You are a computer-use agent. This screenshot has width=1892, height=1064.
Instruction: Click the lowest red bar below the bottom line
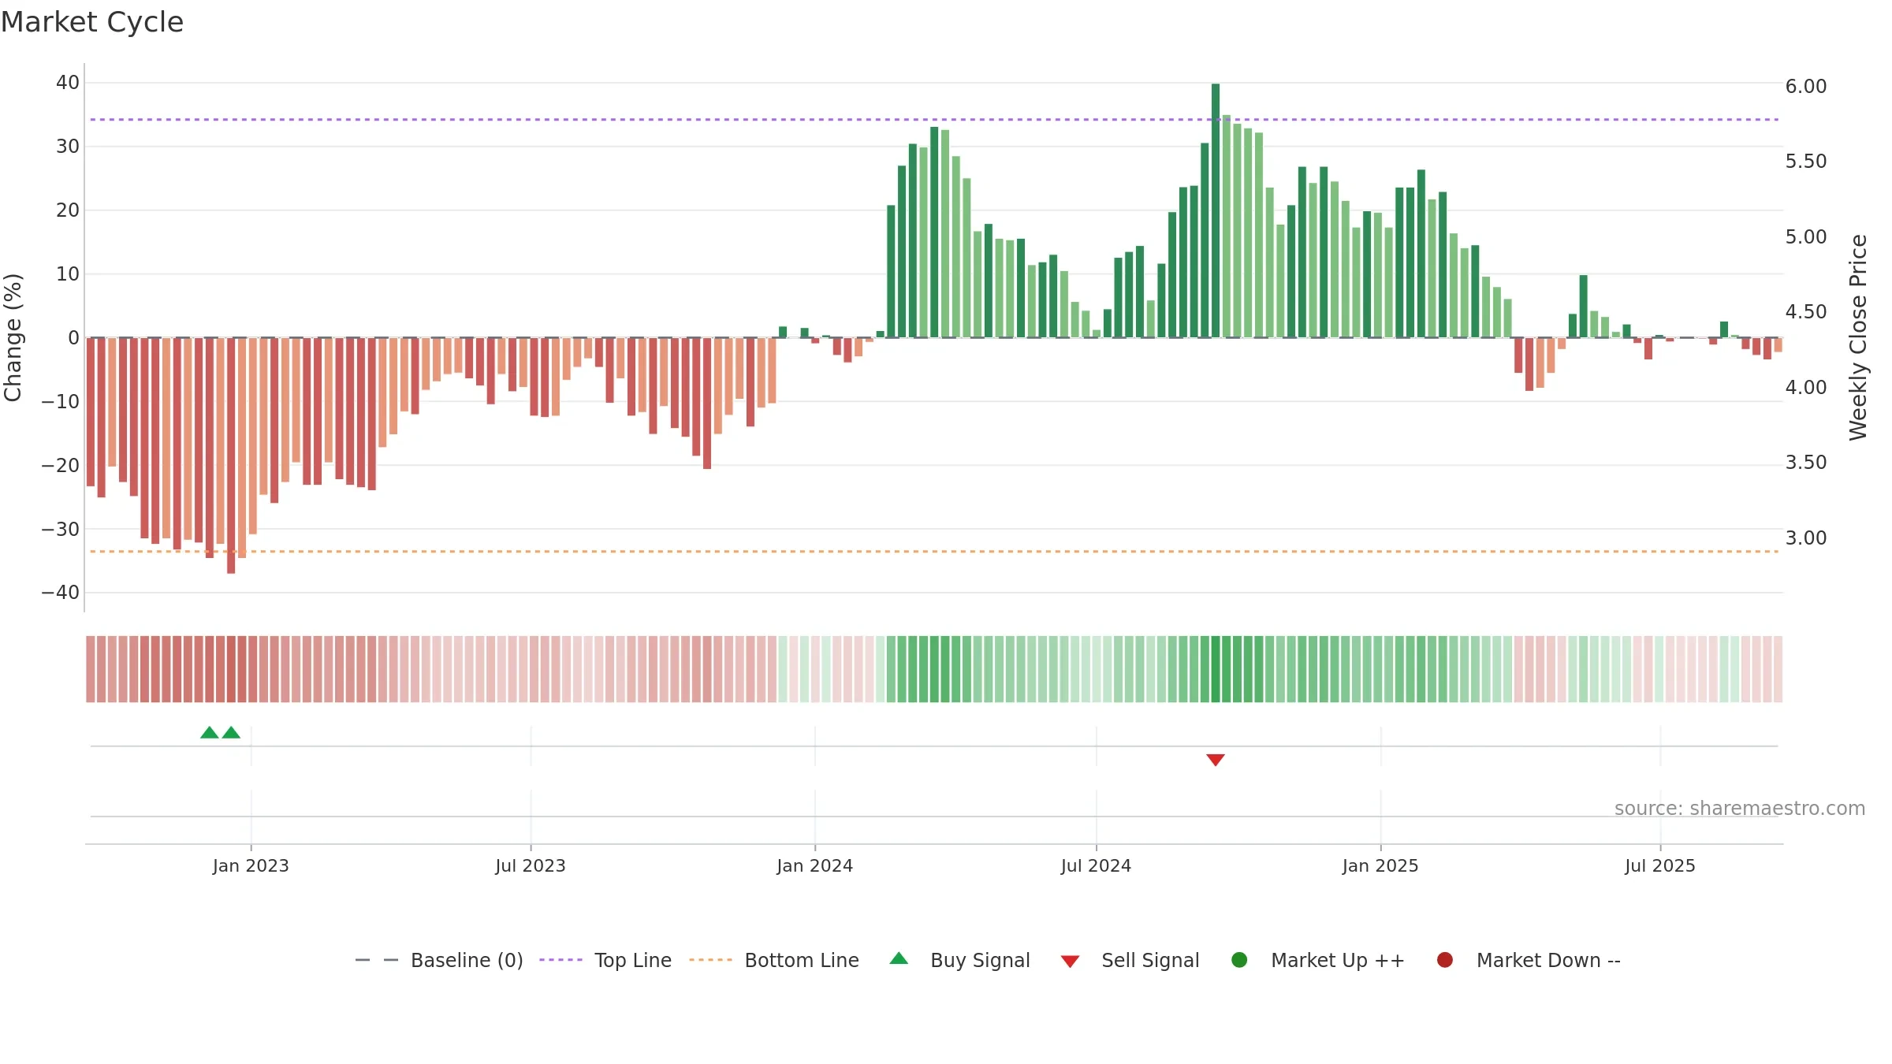(x=231, y=456)
